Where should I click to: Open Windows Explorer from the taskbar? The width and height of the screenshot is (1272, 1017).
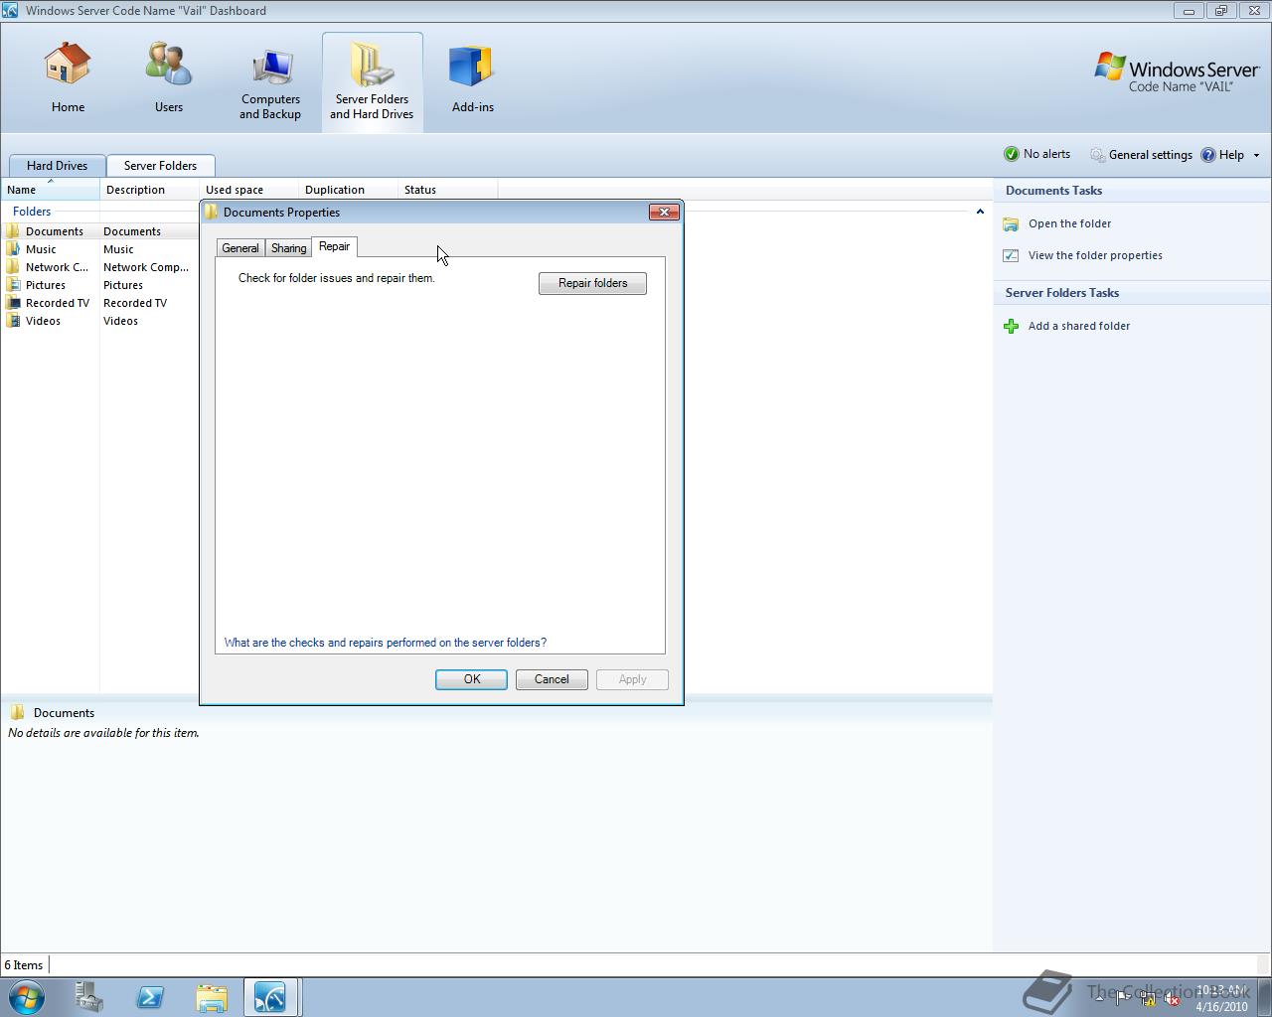(212, 997)
